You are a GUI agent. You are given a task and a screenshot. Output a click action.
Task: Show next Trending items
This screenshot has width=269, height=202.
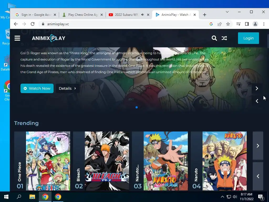258,146
